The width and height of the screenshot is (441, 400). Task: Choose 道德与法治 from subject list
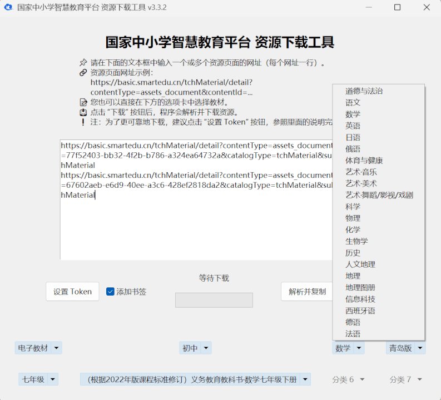point(378,91)
